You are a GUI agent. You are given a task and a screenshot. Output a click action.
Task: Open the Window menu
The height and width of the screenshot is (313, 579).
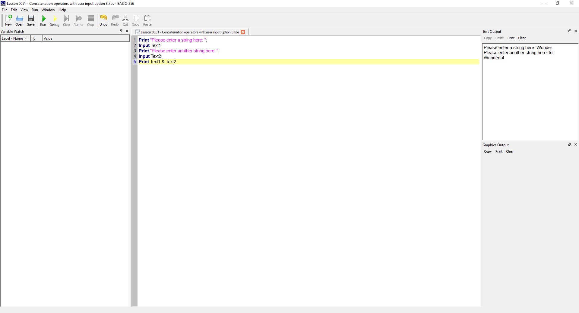click(48, 10)
